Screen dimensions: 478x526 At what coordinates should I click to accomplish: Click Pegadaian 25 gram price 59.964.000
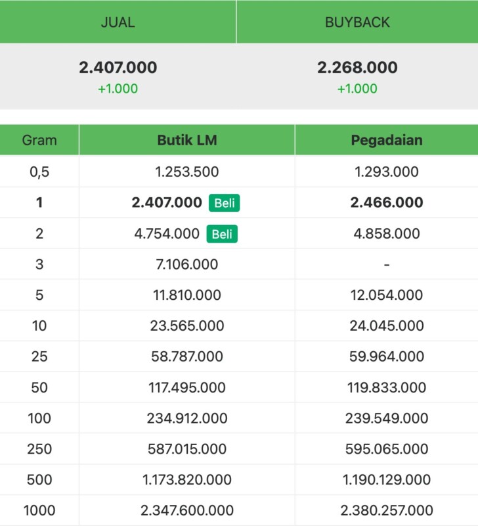click(386, 356)
